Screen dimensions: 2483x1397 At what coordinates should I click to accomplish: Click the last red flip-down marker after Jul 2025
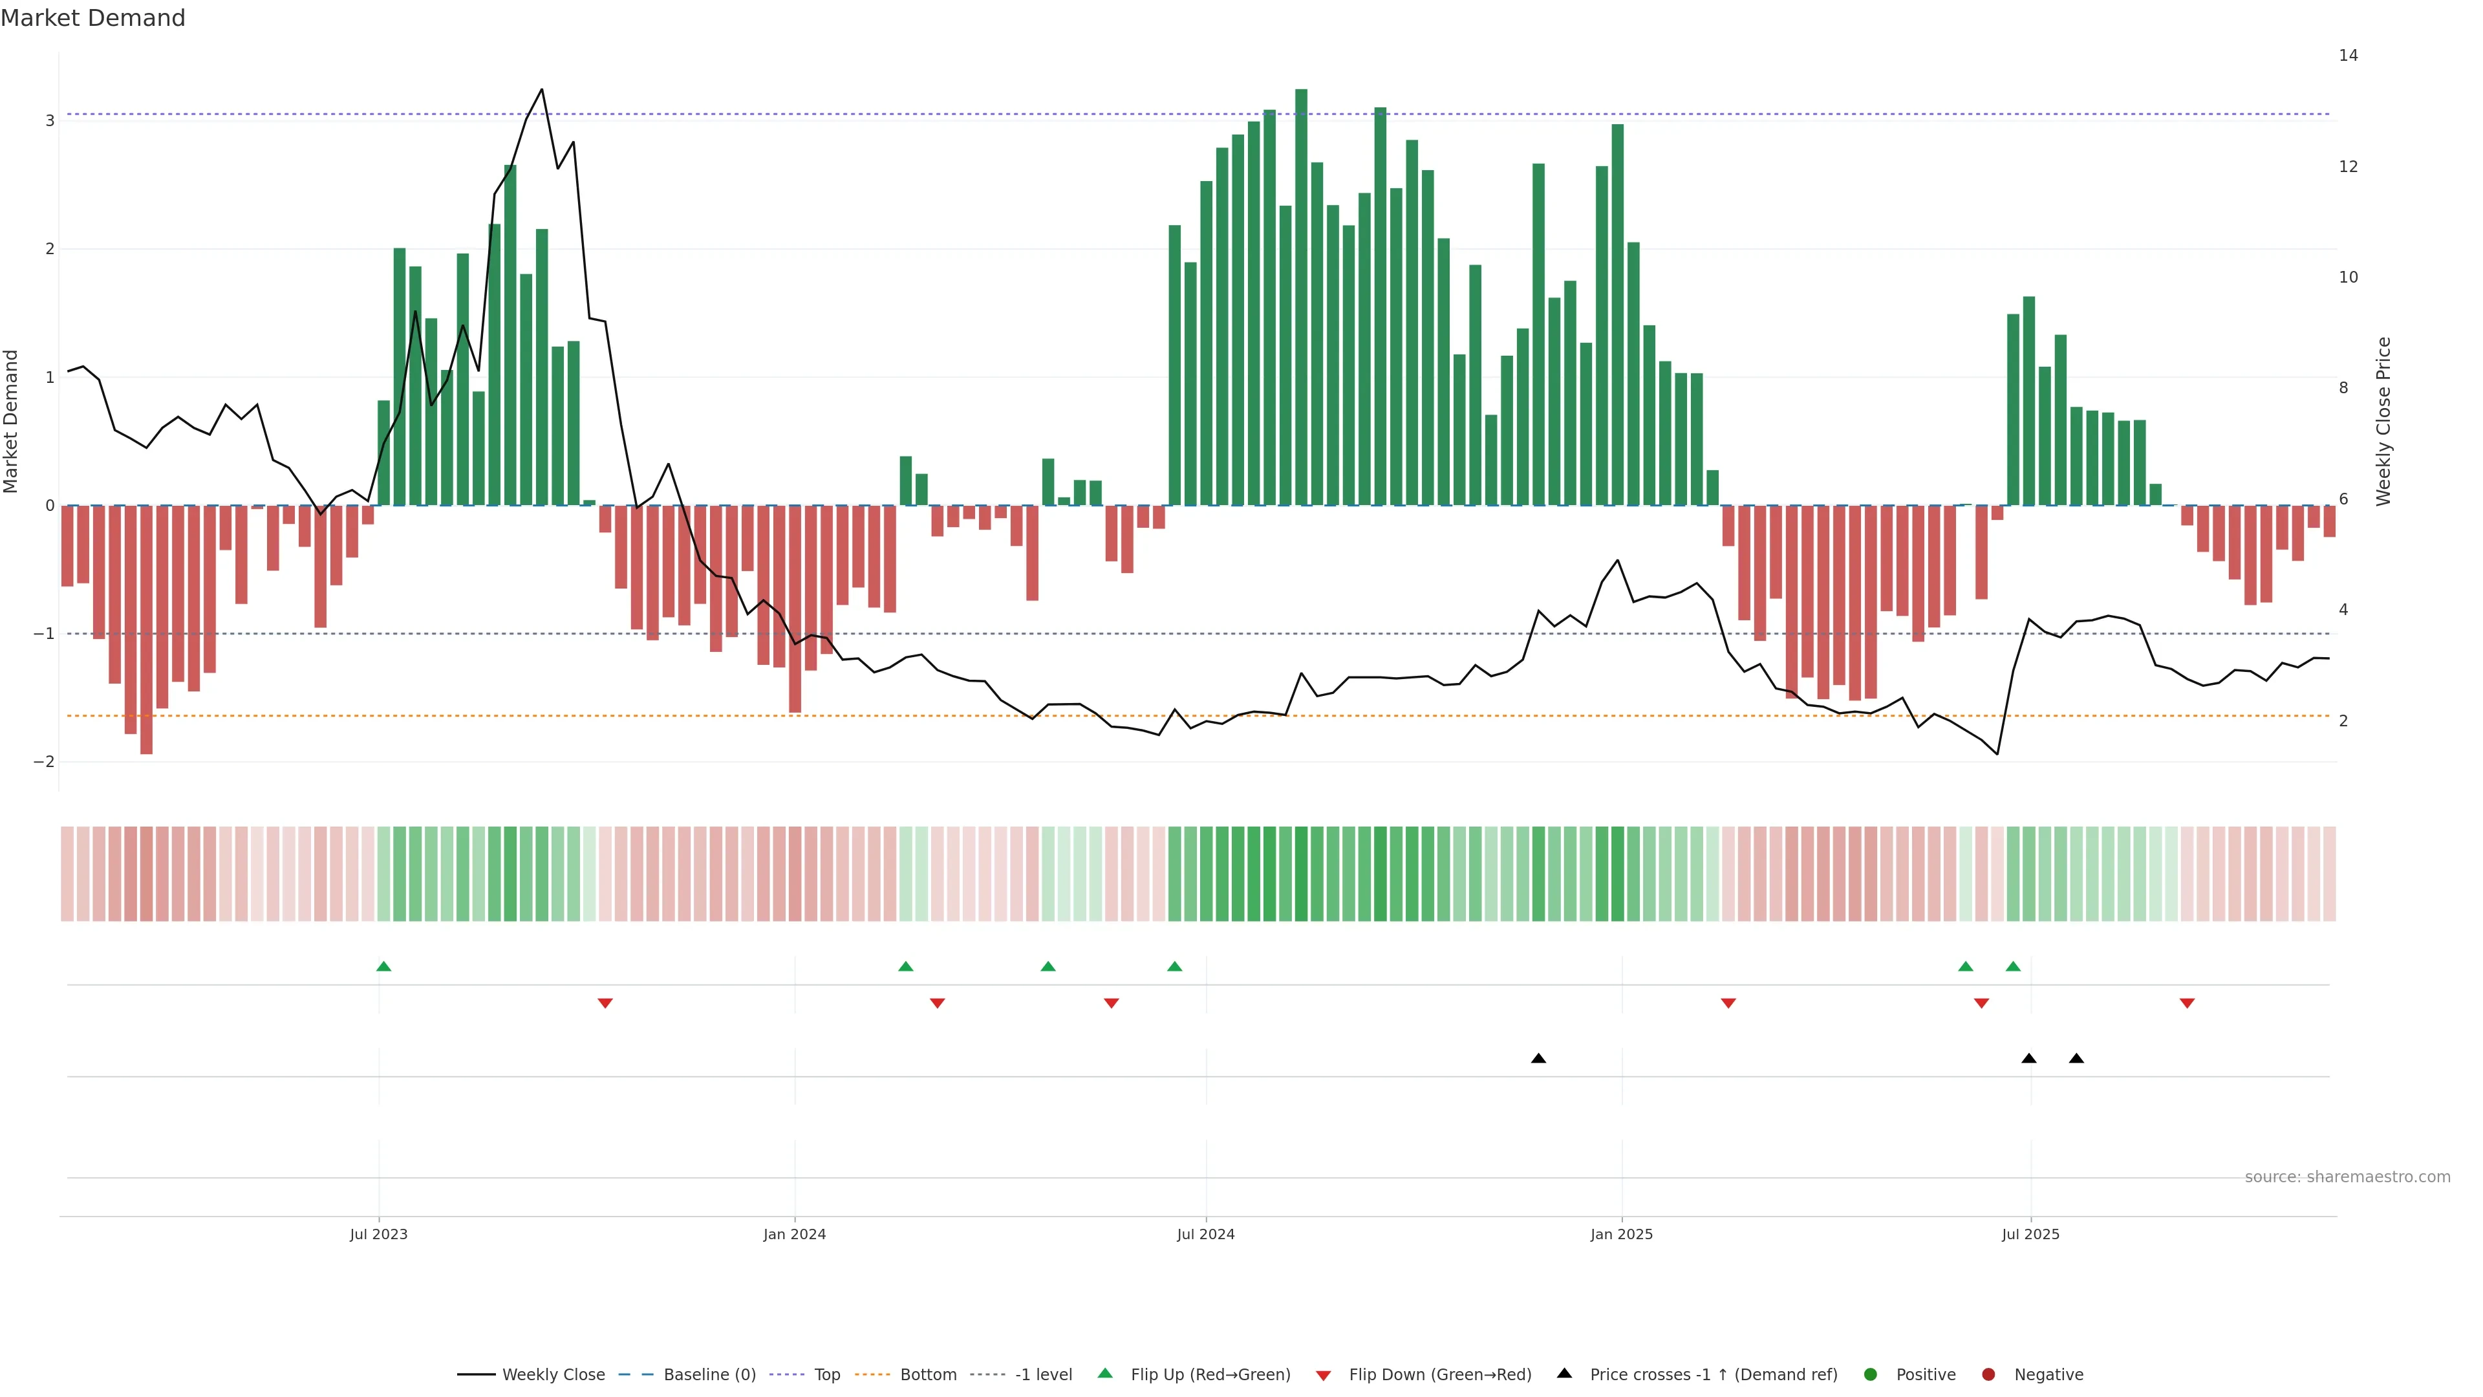[x=2187, y=1004]
